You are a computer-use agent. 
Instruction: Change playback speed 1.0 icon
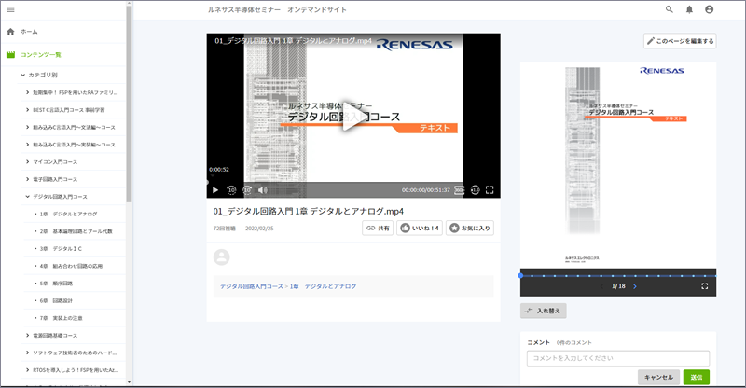point(475,190)
